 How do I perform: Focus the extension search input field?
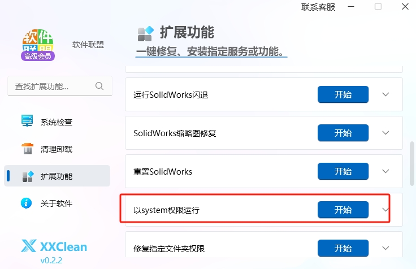(51, 86)
